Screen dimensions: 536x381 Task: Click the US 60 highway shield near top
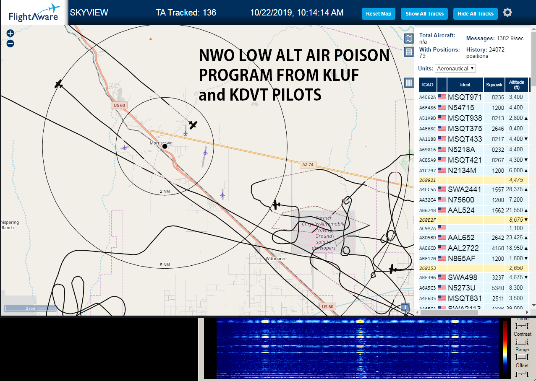pos(119,105)
